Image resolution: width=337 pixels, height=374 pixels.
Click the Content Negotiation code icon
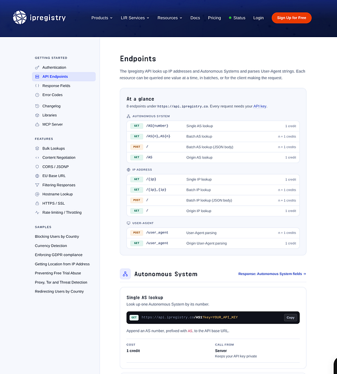click(x=37, y=157)
